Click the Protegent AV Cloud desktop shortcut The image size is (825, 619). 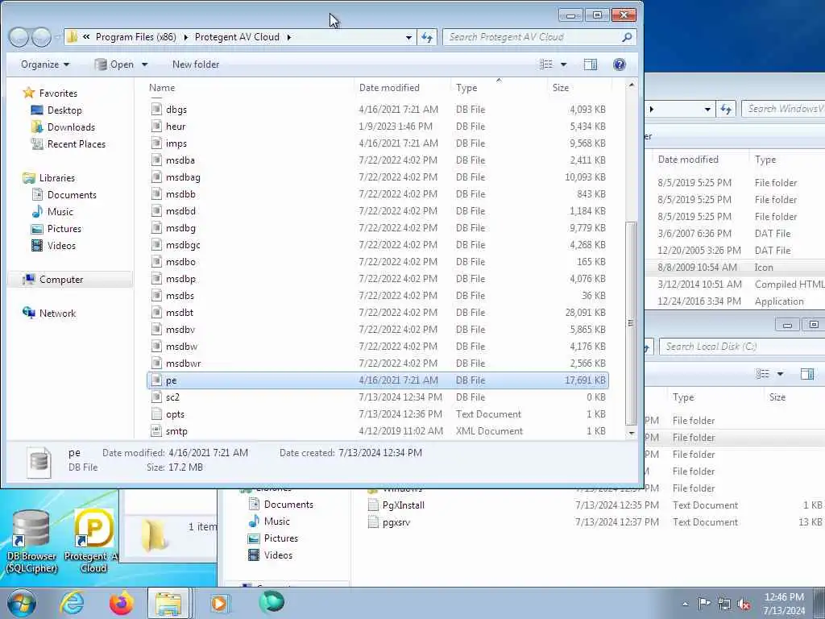[93, 542]
